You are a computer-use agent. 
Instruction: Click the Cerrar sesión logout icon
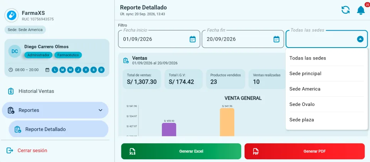(10, 150)
